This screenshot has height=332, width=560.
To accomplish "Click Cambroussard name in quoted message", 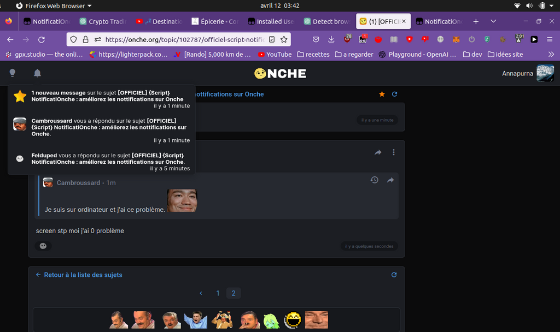I will point(78,182).
